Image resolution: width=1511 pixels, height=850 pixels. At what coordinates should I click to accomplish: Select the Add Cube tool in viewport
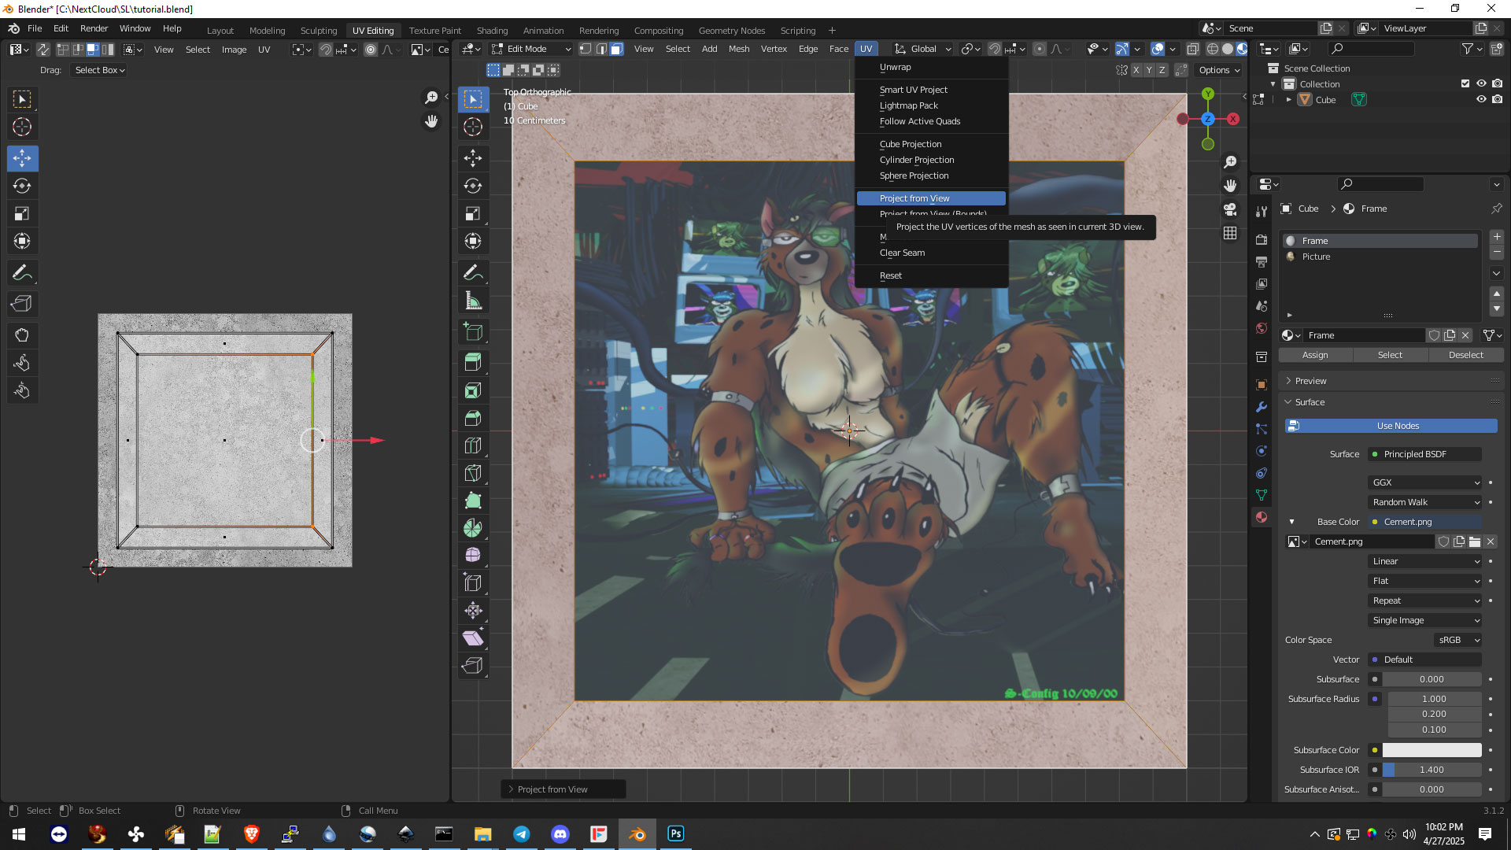click(473, 331)
